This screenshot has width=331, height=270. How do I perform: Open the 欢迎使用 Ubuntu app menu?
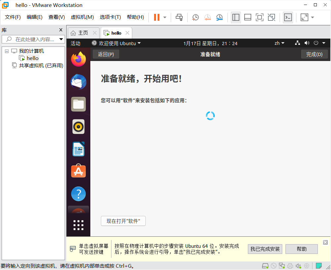116,44
